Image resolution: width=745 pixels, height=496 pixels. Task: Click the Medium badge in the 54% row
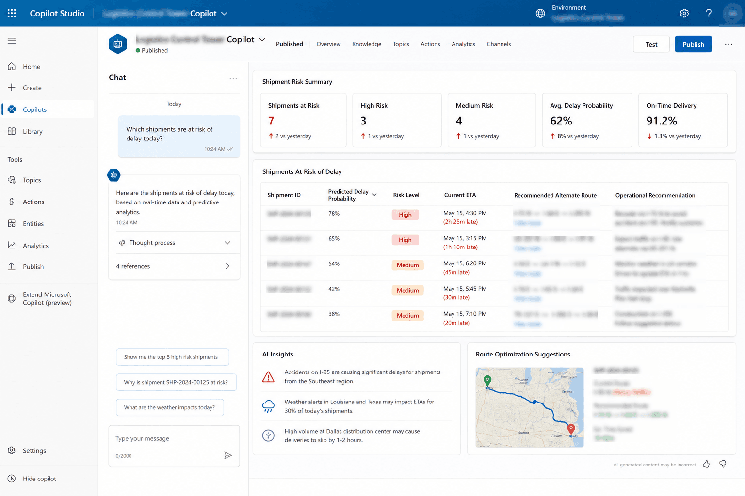[x=407, y=265]
